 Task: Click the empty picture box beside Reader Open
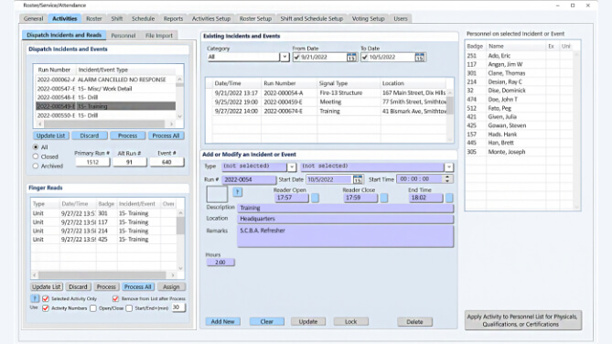[217, 194]
